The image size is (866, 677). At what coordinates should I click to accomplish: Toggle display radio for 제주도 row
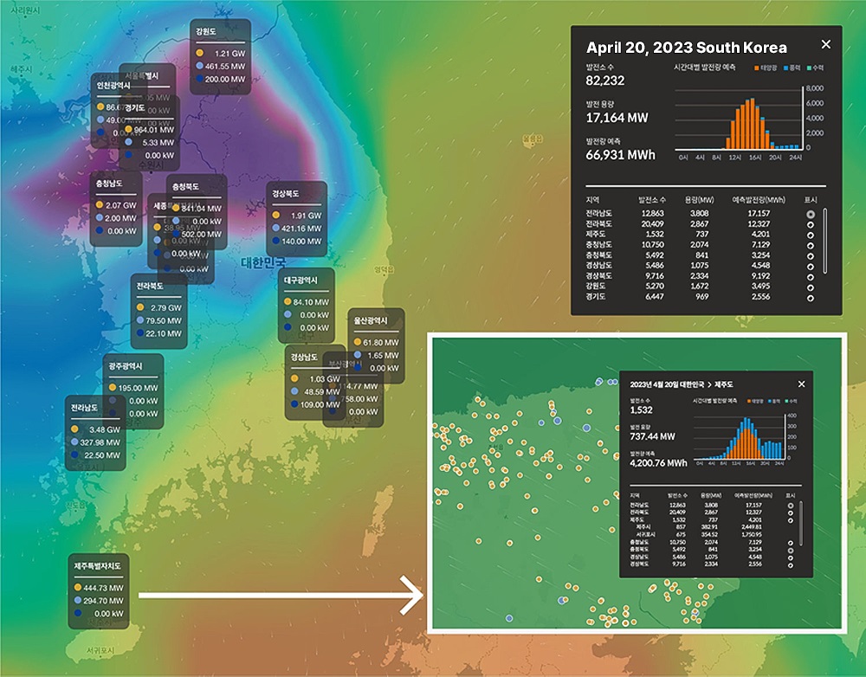[811, 235]
